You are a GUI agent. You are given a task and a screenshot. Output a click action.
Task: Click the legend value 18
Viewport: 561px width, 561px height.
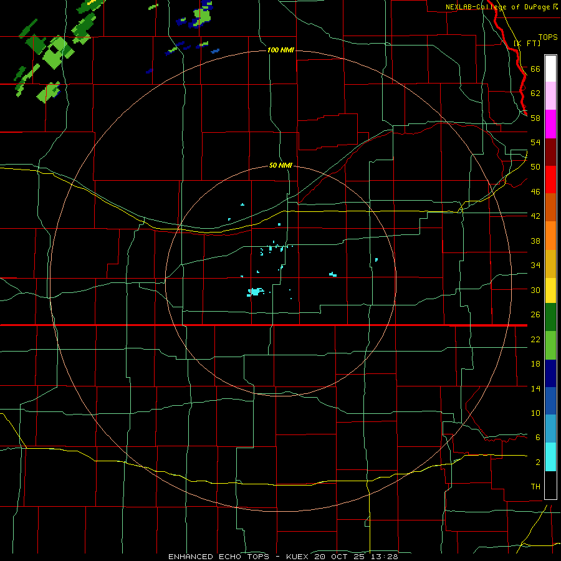(535, 363)
